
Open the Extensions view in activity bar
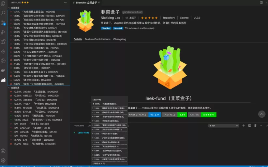[x=3, y=42]
